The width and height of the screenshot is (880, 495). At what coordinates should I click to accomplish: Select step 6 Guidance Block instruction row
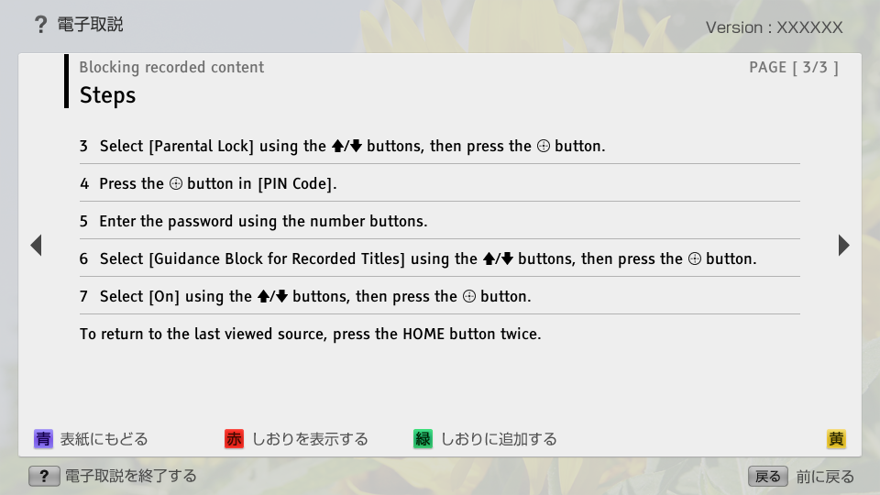(x=418, y=259)
